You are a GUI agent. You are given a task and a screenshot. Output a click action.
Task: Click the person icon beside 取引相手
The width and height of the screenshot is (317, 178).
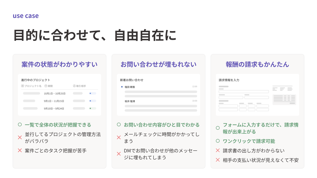pos(74,86)
